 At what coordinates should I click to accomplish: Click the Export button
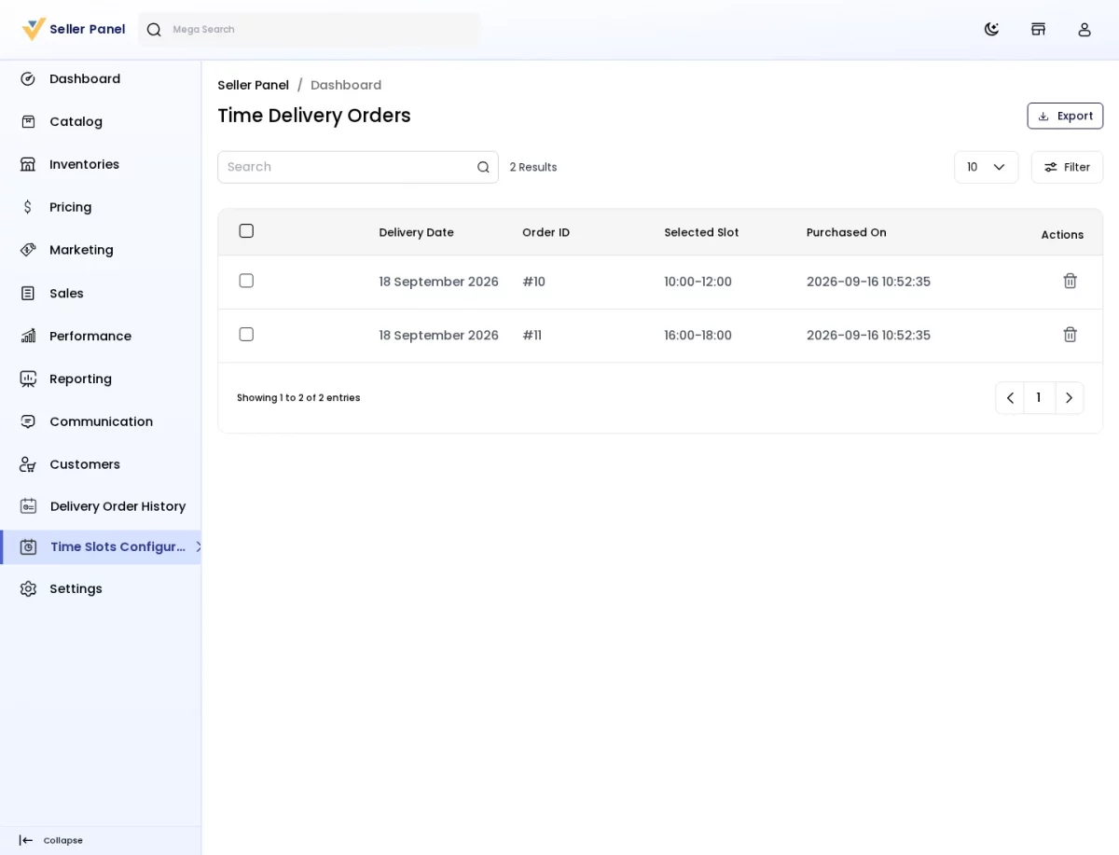click(1065, 116)
